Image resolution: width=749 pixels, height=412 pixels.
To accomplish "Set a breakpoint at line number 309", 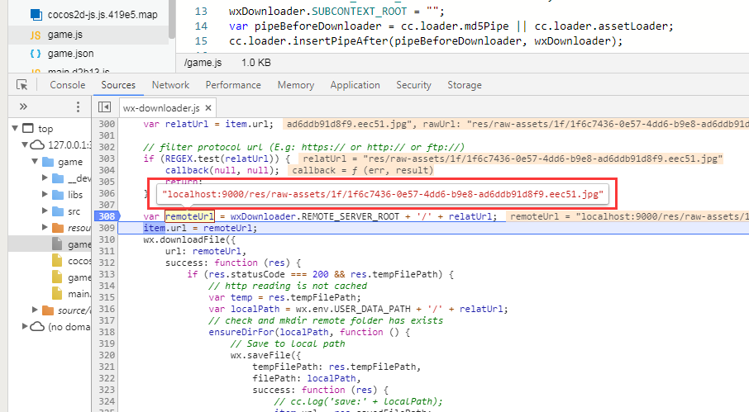I will 107,228.
